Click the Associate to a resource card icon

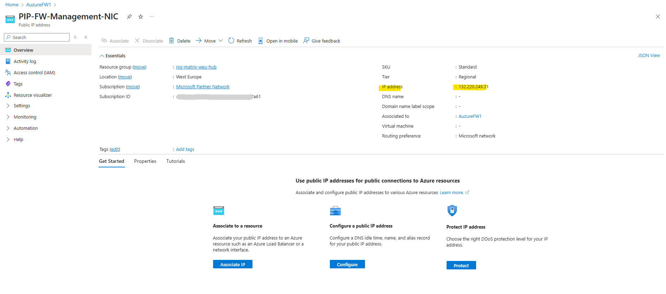[x=219, y=211]
